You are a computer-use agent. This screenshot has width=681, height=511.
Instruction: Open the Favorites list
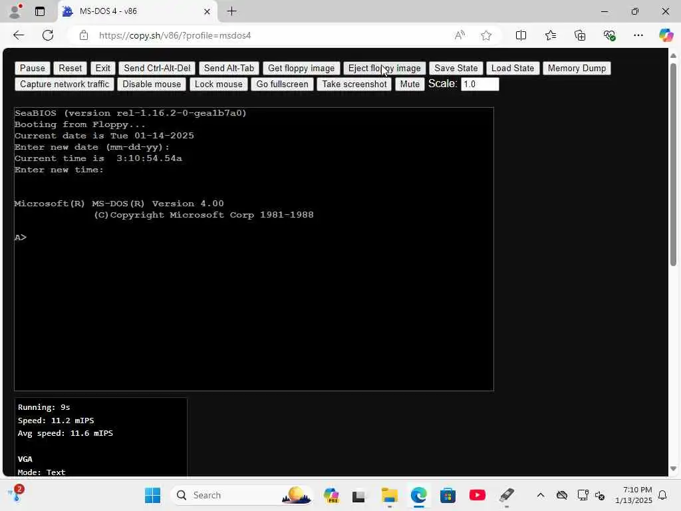pos(550,35)
